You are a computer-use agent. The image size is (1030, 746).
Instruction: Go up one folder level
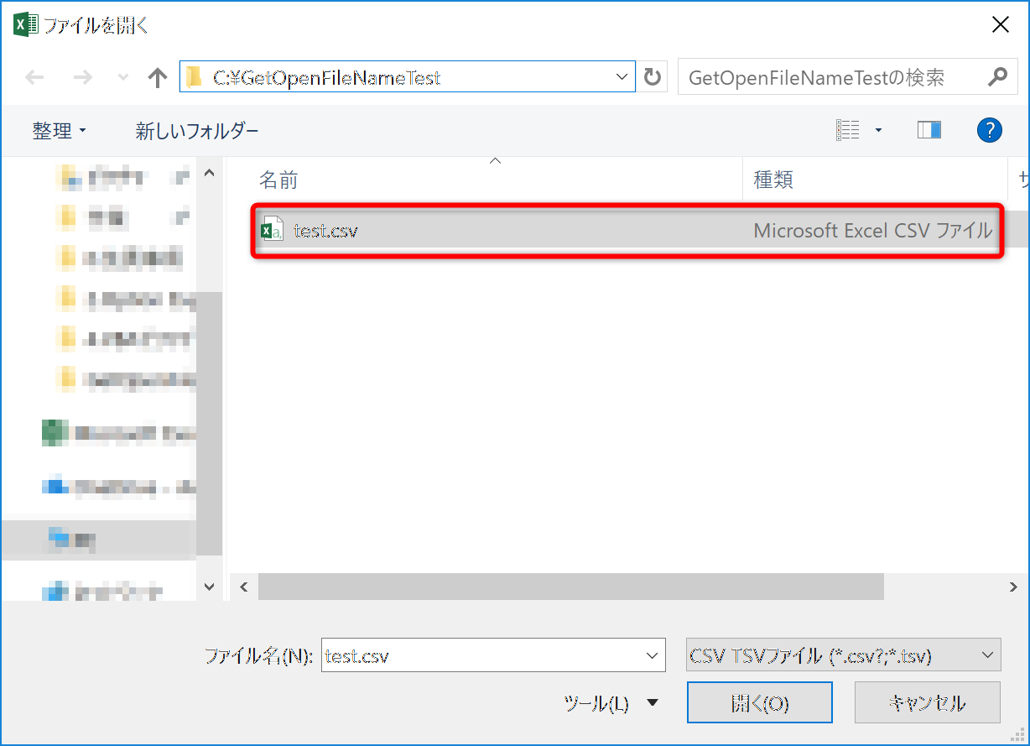click(x=157, y=78)
